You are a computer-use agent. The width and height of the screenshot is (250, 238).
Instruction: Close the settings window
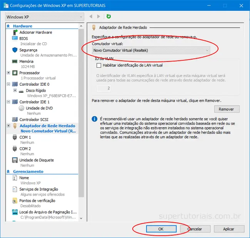pos(241,6)
